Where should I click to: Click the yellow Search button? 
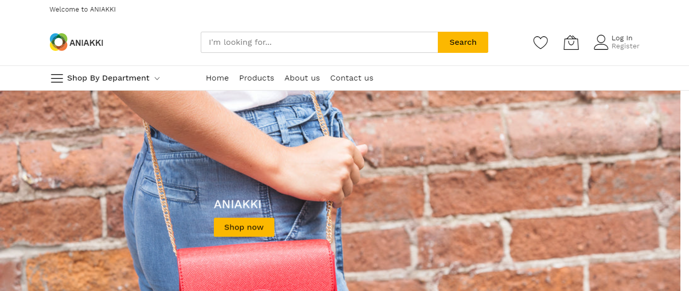[x=463, y=42]
